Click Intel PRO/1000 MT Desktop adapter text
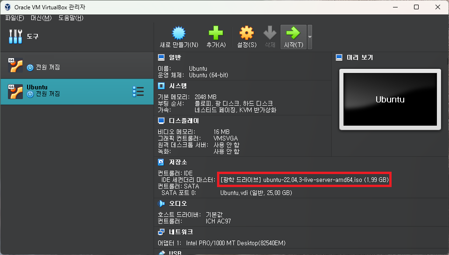Screen dimensions: 449x255 point(236,243)
